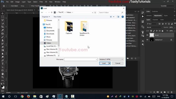The image size is (176, 99).
Task: Select the Eyedropper tool
Action: tap(2, 30)
